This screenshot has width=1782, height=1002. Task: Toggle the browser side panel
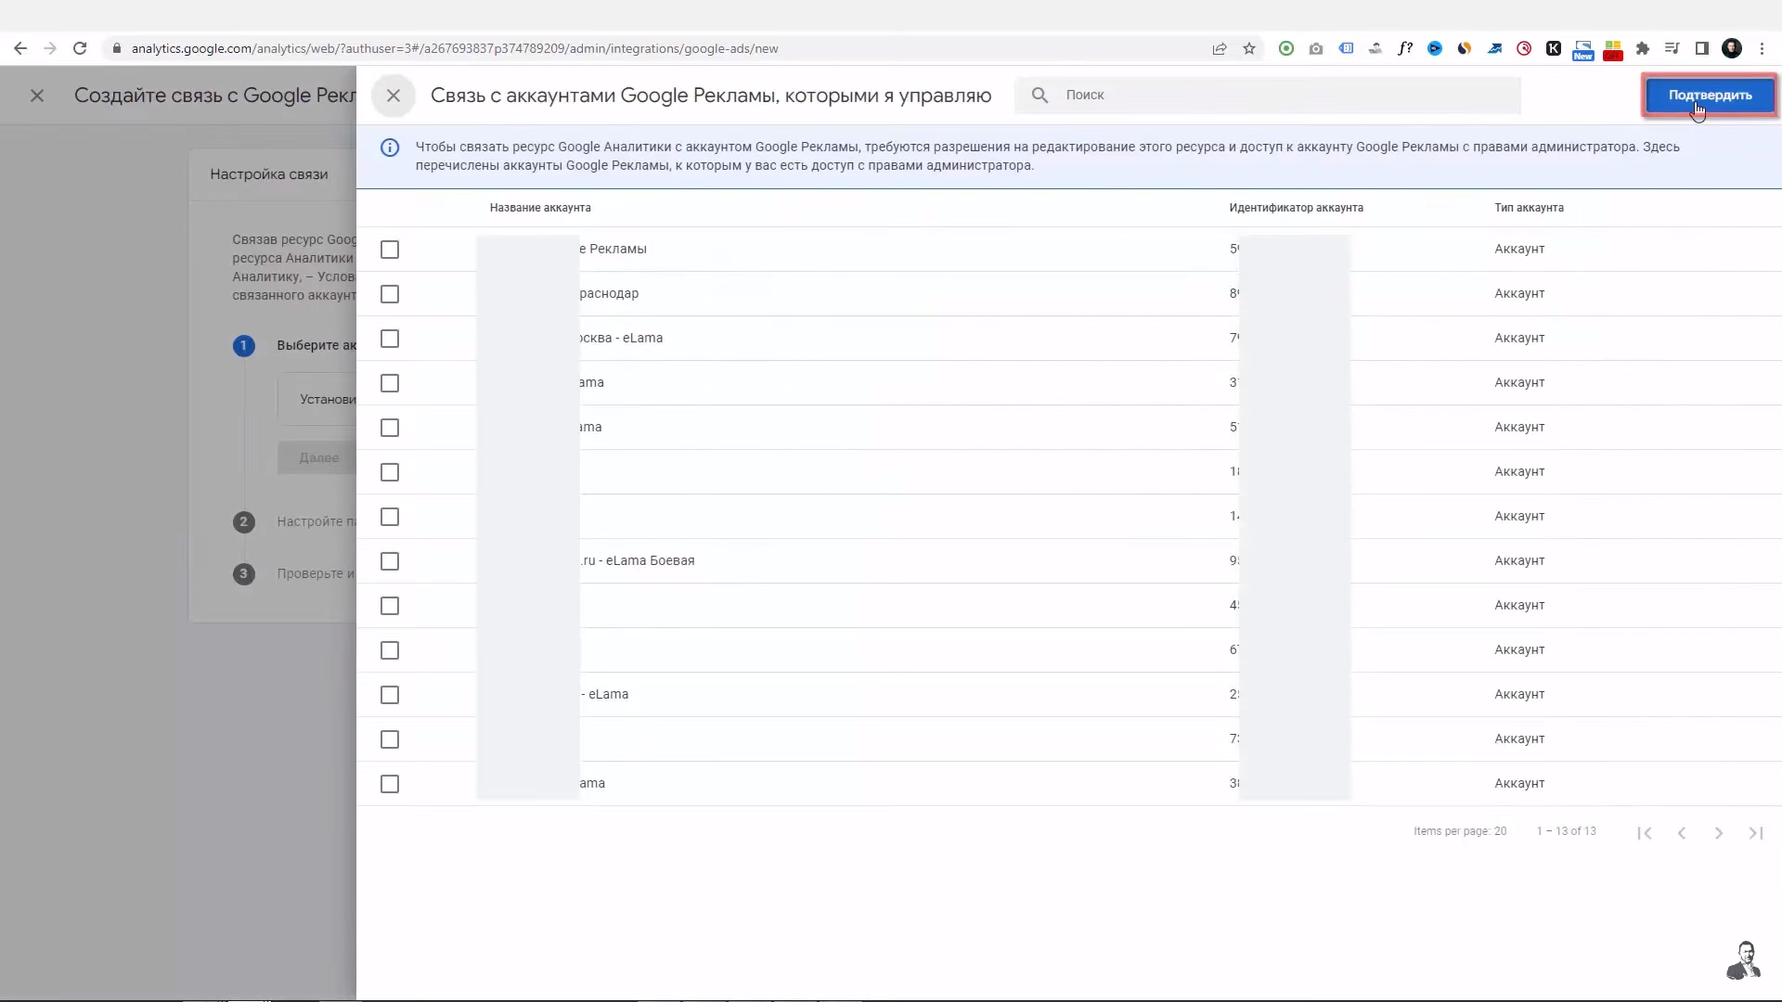tap(1702, 48)
